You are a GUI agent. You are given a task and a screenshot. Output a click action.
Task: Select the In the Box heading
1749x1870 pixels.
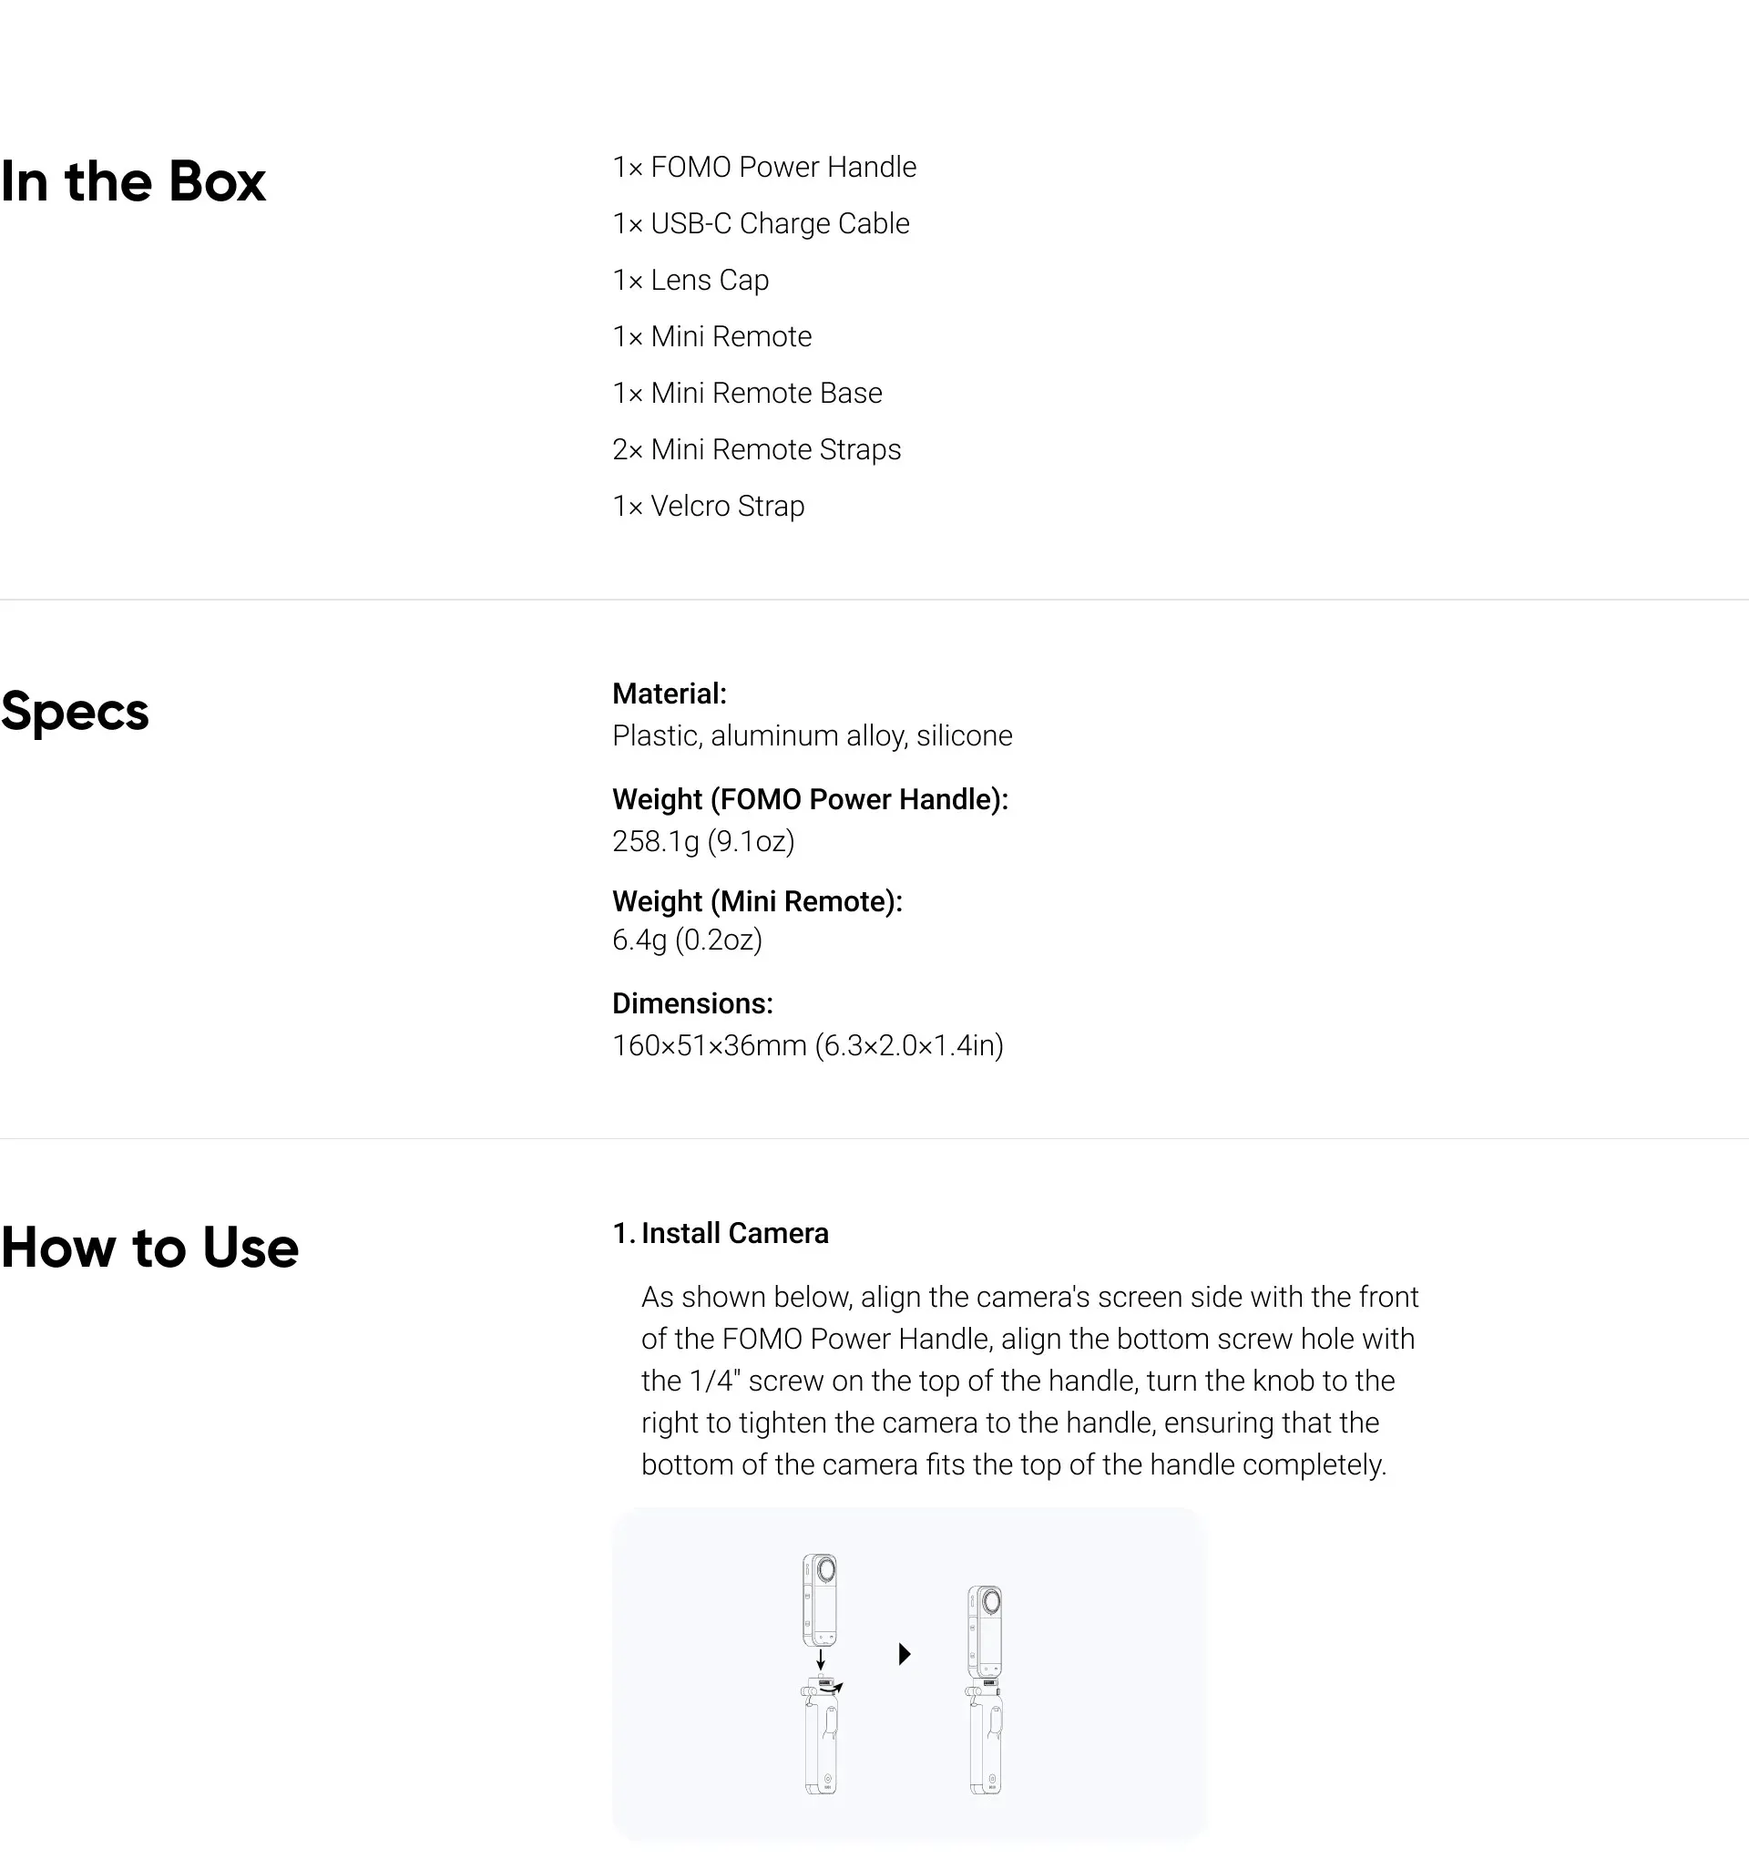134,180
